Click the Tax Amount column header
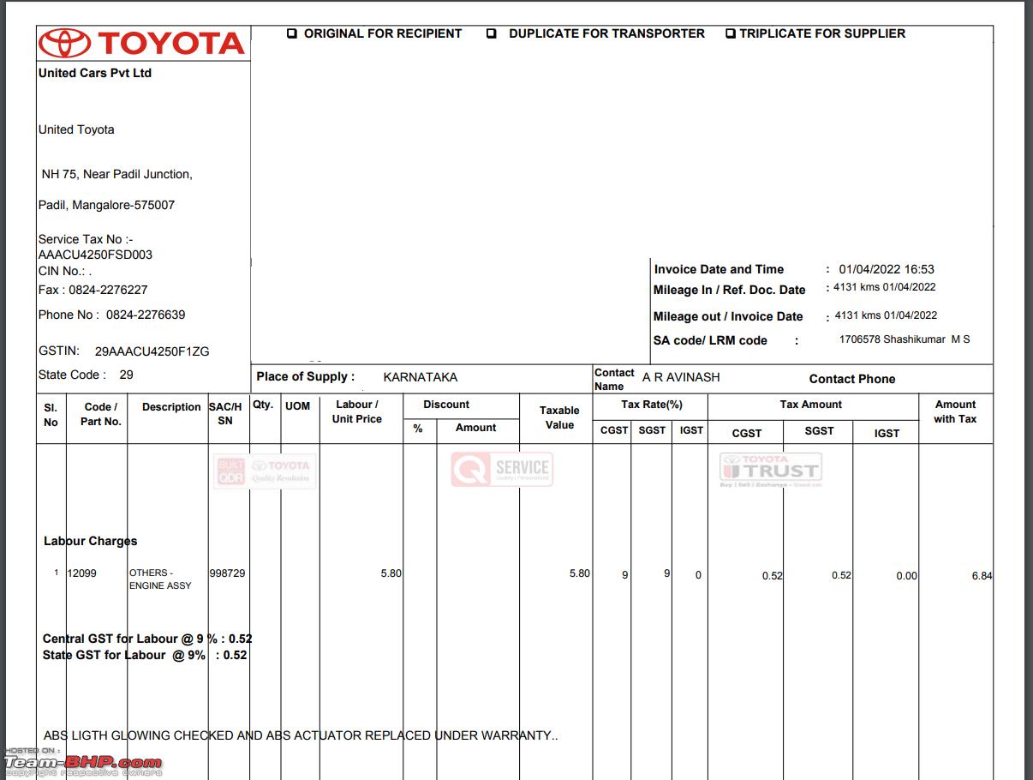Viewport: 1033px width, 780px height. 811,405
